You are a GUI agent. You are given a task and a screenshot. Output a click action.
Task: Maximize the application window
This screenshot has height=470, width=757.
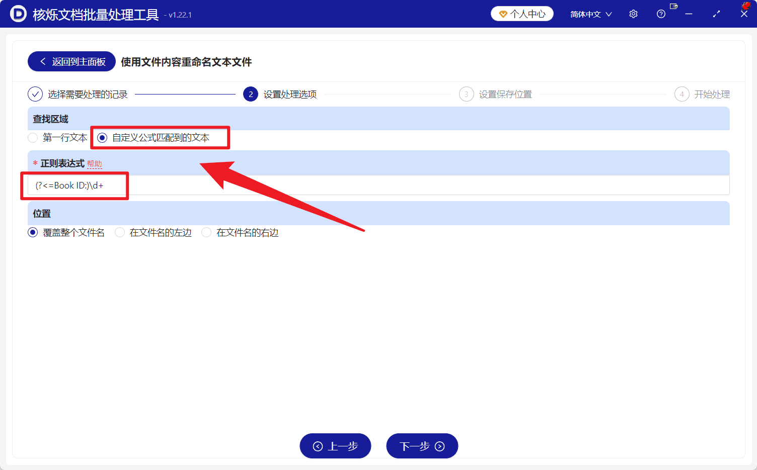pos(716,14)
